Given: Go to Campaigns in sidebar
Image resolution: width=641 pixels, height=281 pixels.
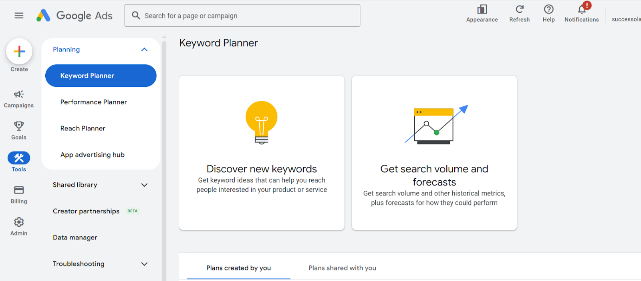Looking at the screenshot, I should pyautogui.click(x=19, y=99).
